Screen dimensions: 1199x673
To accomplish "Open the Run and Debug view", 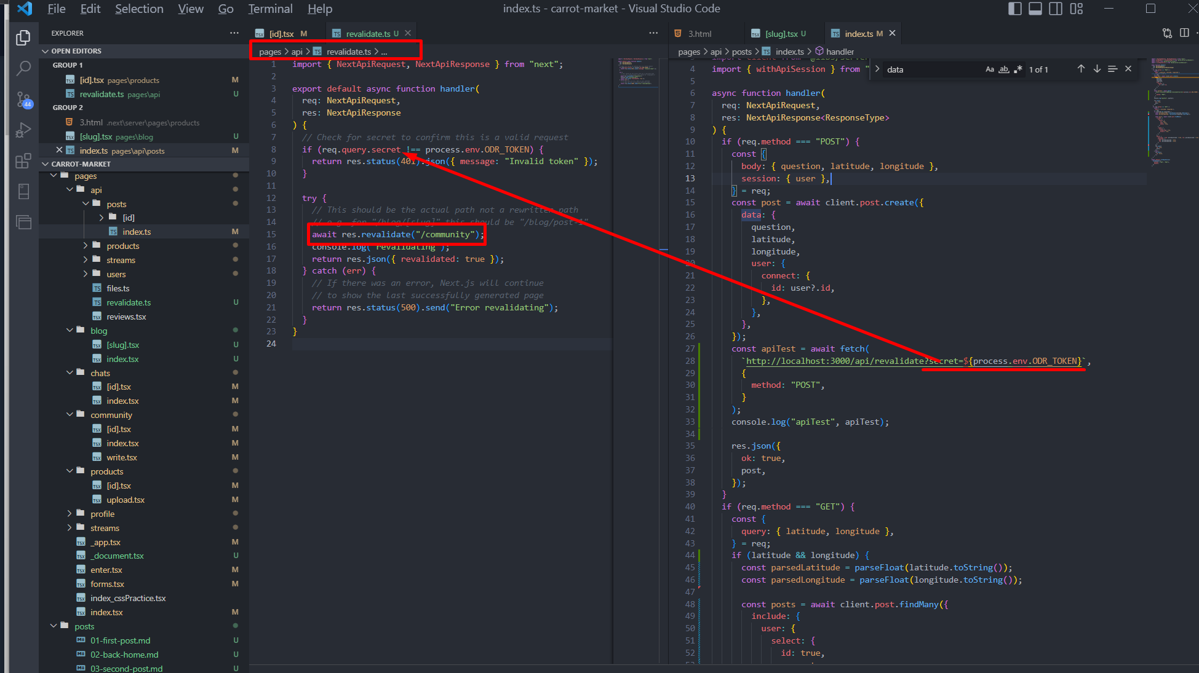I will 23,130.
